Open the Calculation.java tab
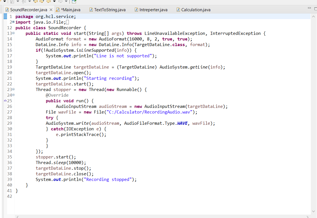317x218 pixels. pyautogui.click(x=196, y=10)
